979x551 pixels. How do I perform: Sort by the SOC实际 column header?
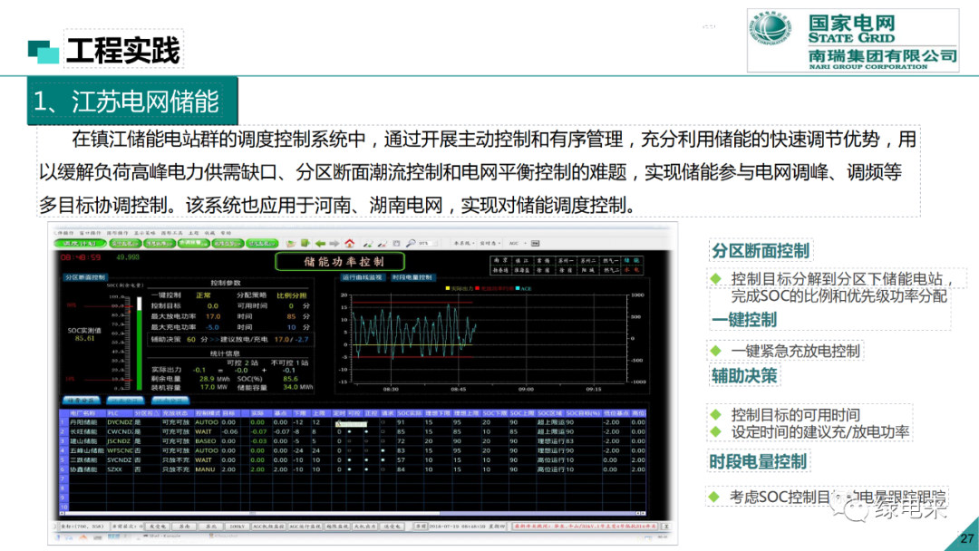411,413
